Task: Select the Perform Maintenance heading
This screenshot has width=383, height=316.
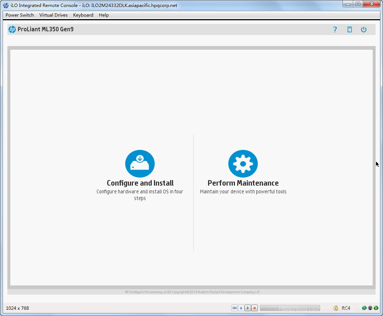Action: point(243,183)
